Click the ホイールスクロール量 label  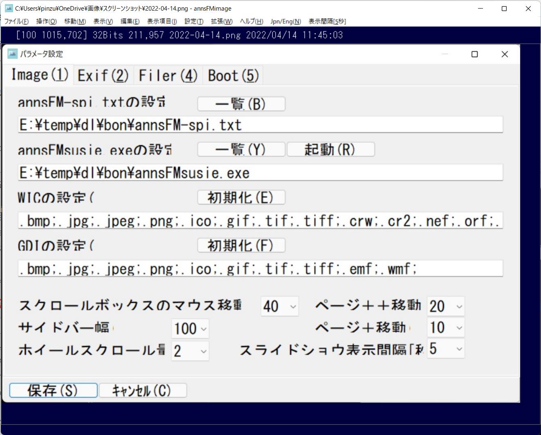(x=92, y=350)
